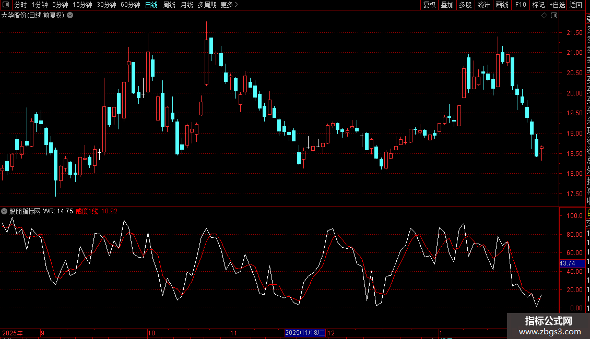Open the 画线 drawing tools
590x339 pixels.
point(502,5)
